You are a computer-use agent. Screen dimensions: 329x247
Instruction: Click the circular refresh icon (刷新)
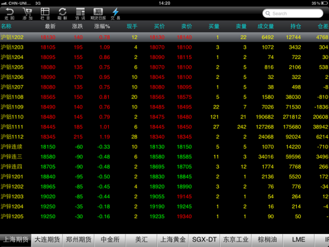(x=62, y=14)
